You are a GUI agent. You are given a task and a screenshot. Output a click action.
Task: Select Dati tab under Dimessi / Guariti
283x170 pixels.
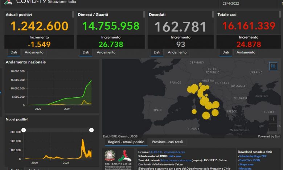(86, 52)
